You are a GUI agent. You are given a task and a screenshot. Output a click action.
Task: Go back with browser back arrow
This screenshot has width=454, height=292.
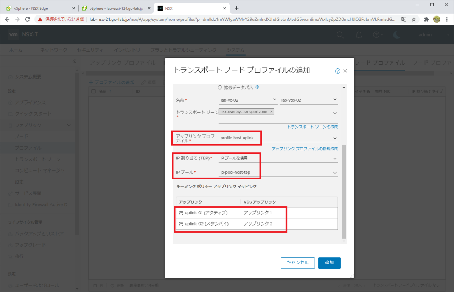7,19
